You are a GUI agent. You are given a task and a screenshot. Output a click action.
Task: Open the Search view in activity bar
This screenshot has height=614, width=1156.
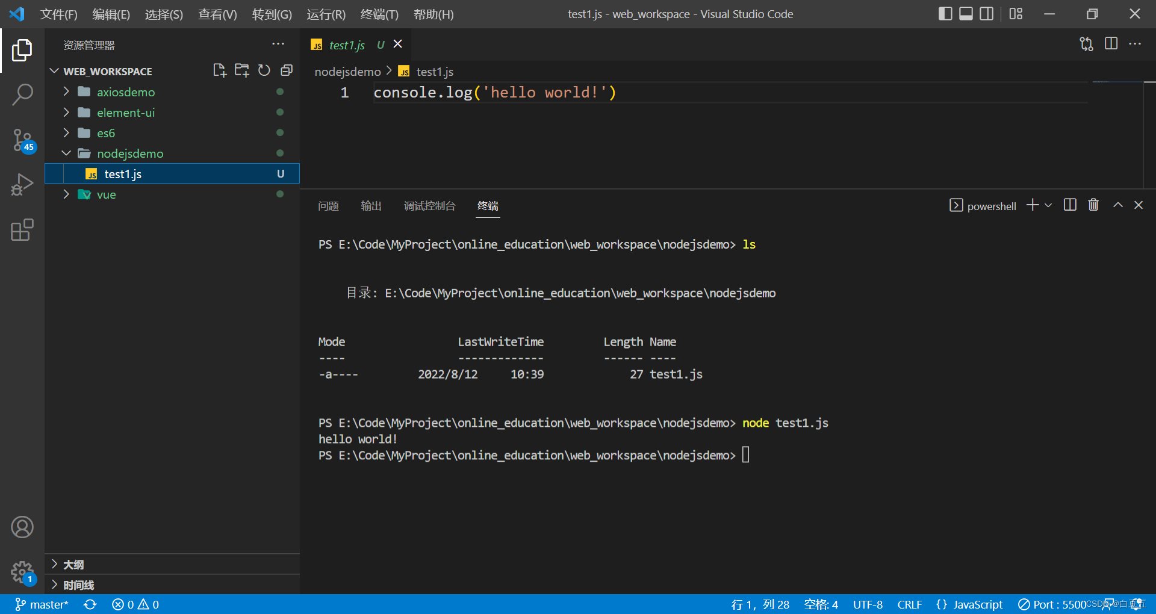[x=22, y=95]
